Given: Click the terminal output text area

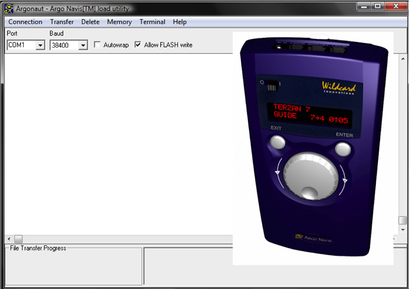Looking at the screenshot, I should click(x=119, y=144).
